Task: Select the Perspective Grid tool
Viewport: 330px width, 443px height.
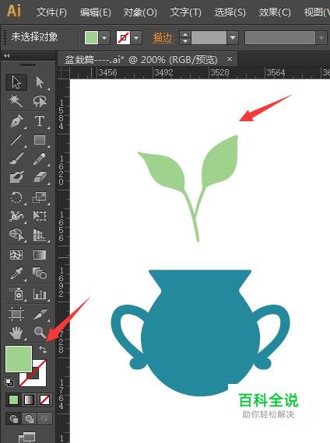Action: coord(40,235)
